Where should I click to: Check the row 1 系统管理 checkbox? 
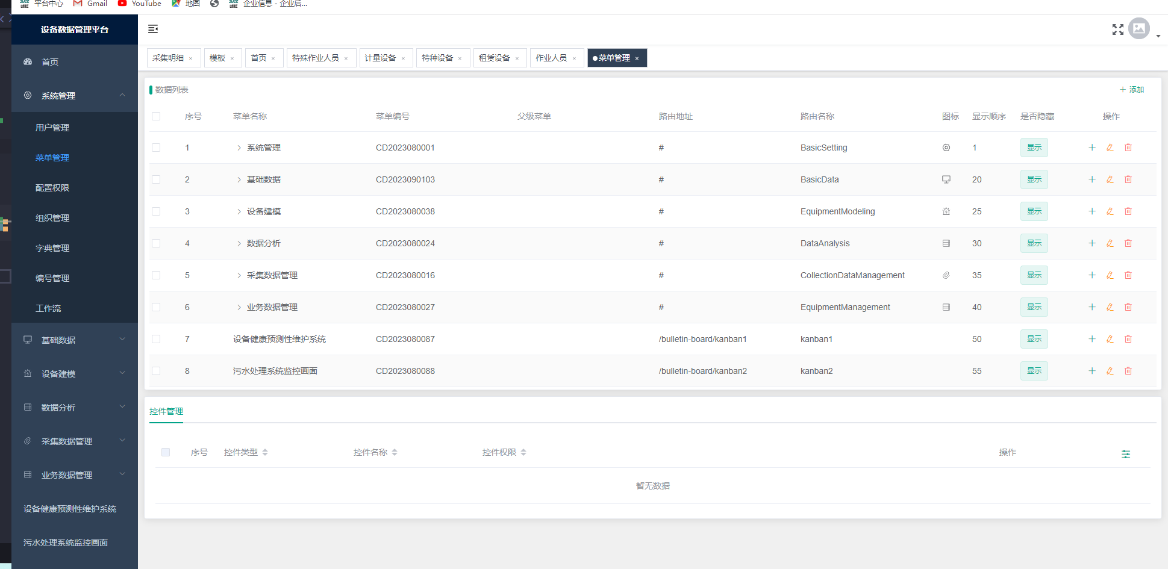[156, 148]
